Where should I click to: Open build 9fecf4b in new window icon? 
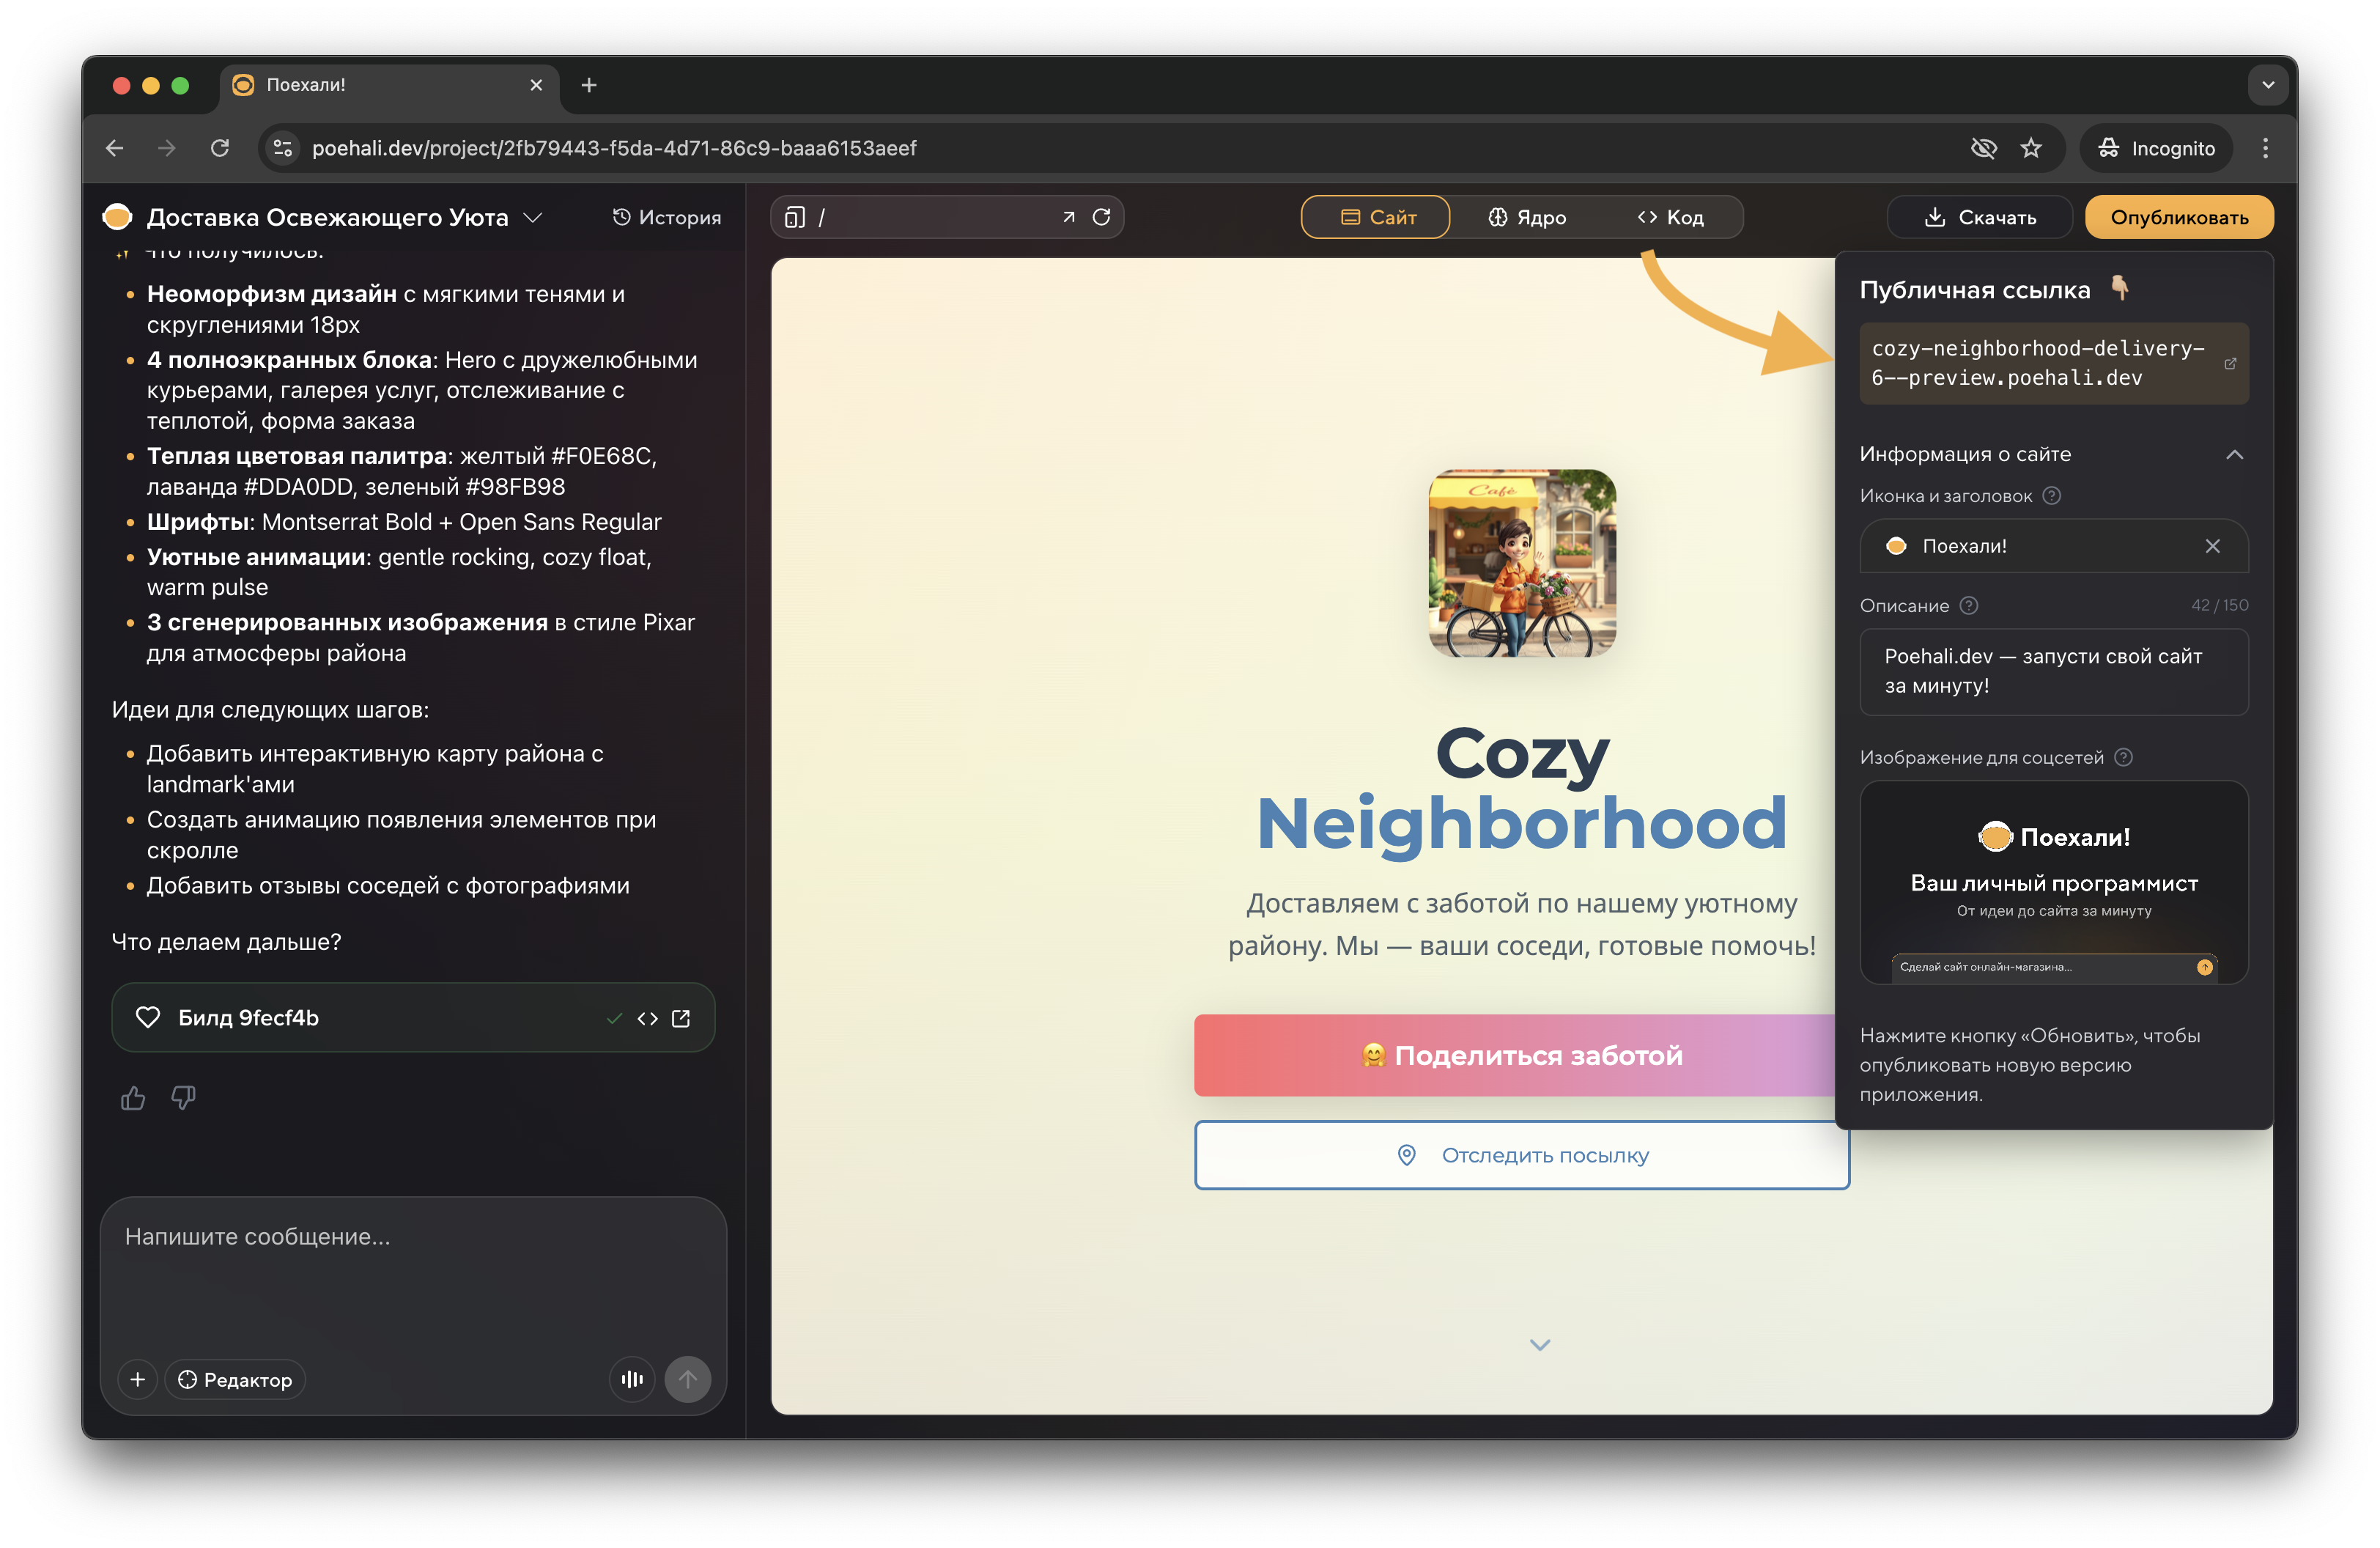coord(681,1018)
